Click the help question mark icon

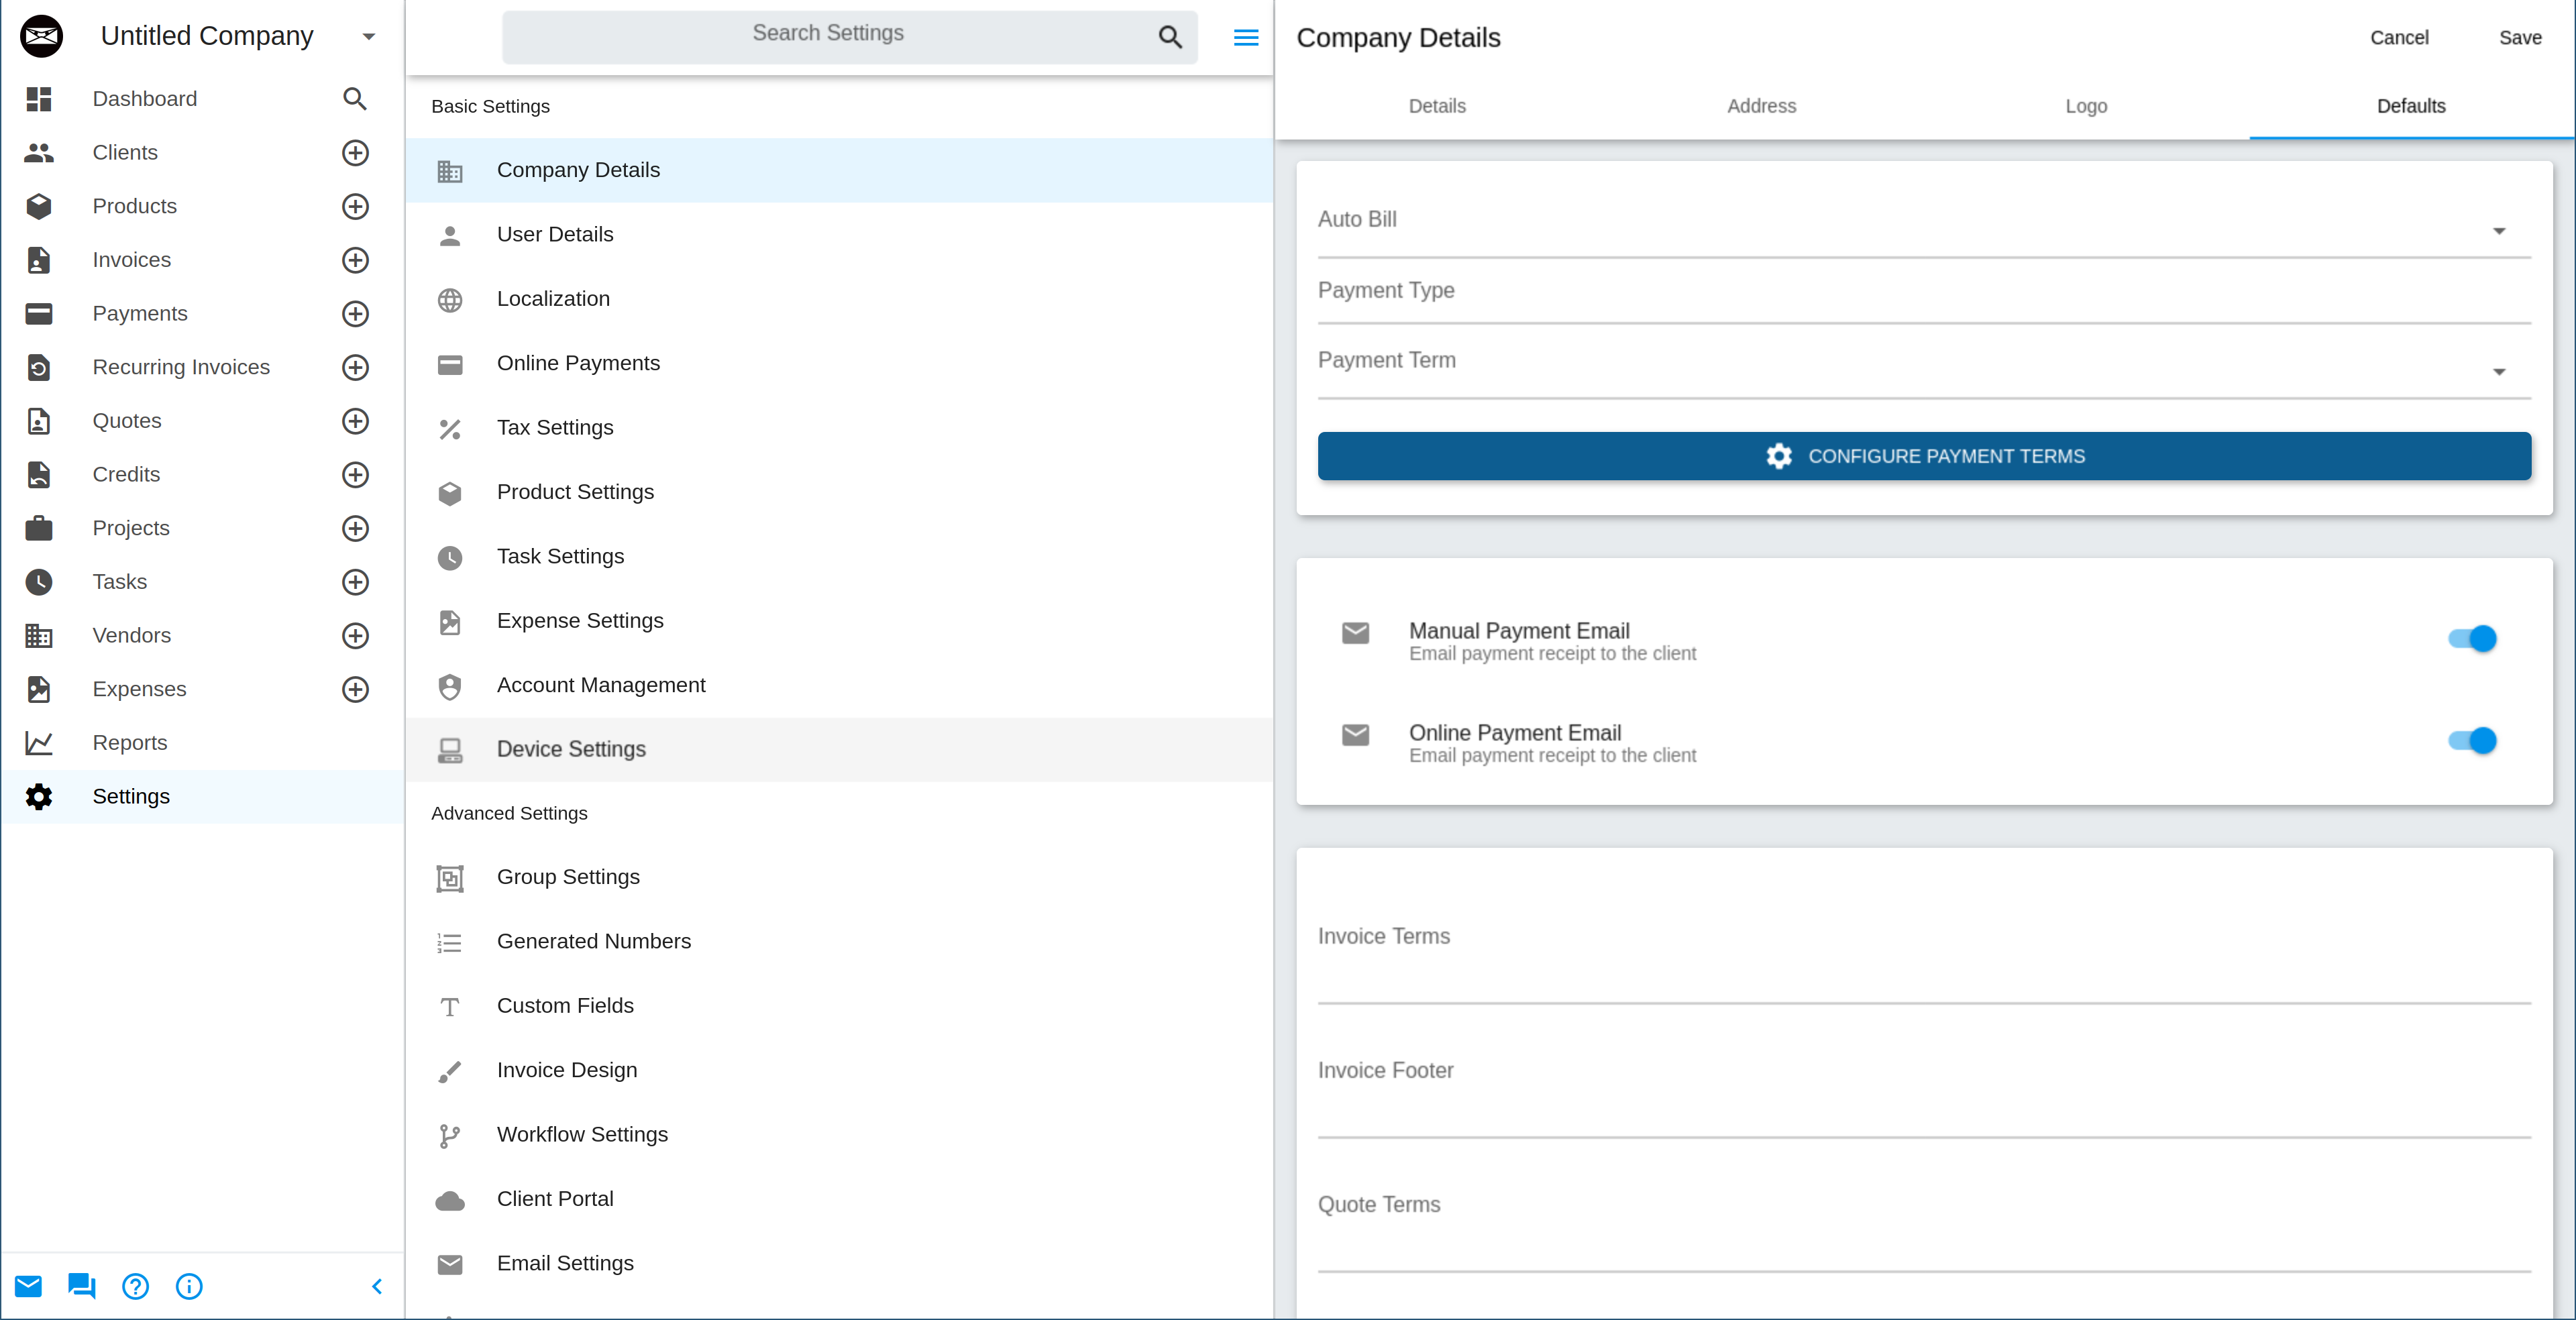[x=135, y=1286]
